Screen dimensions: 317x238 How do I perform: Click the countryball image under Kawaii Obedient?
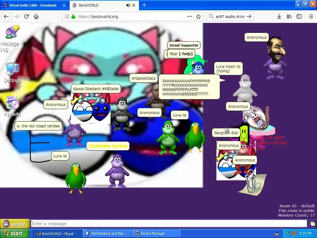(91, 108)
